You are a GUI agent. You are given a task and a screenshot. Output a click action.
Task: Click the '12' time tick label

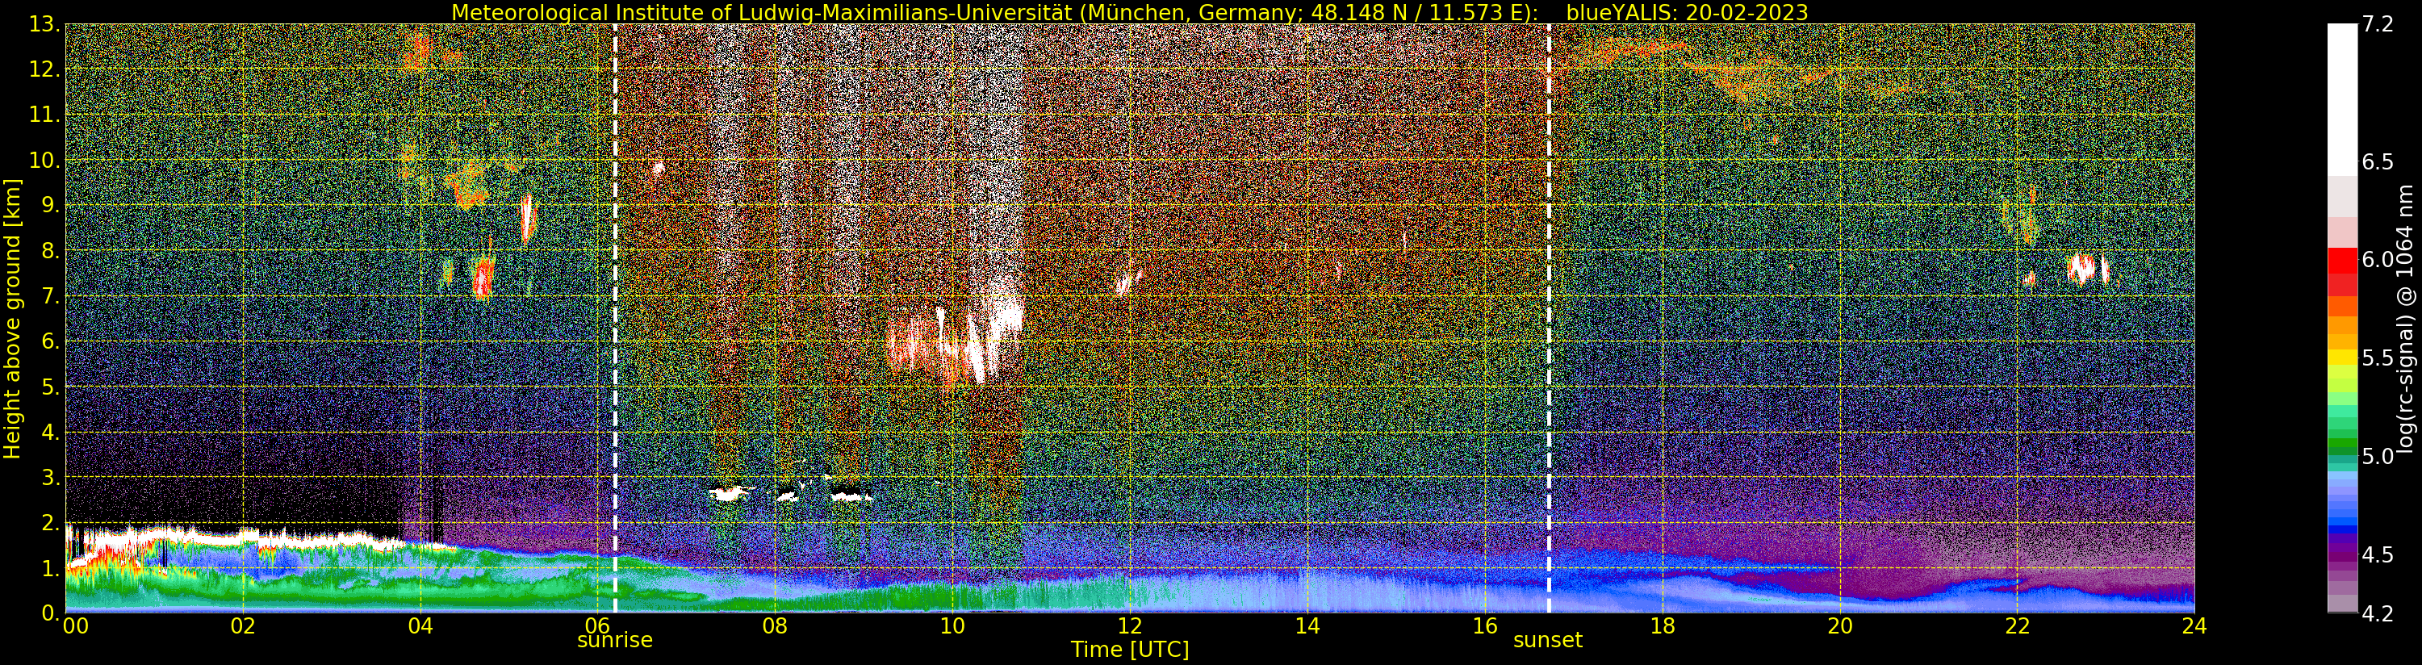(1129, 625)
